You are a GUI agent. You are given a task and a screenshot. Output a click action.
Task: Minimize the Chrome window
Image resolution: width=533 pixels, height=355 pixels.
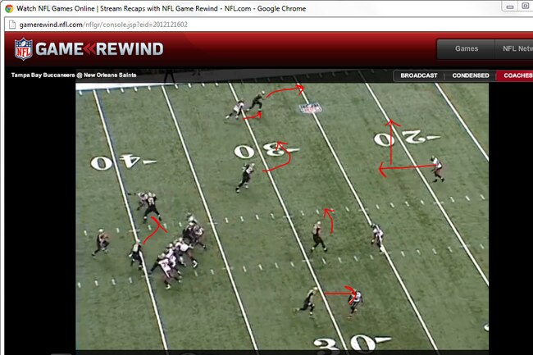[x=509, y=7]
